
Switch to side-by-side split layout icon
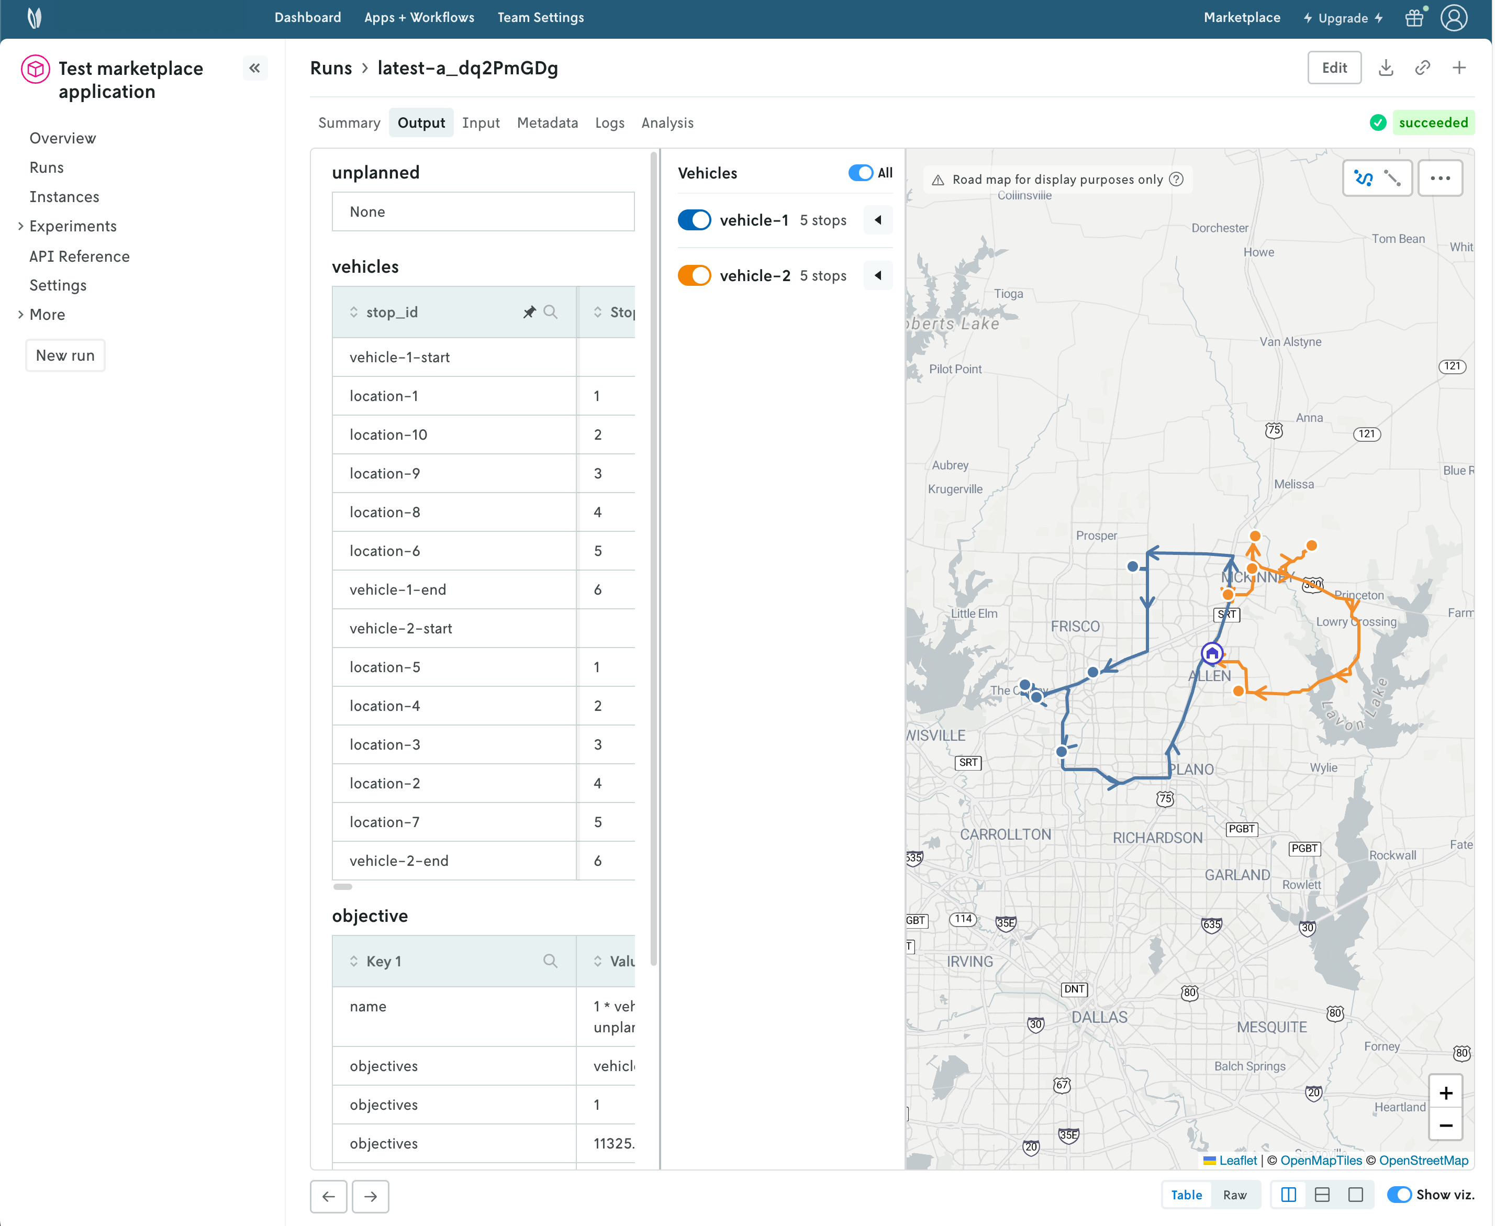coord(1288,1195)
